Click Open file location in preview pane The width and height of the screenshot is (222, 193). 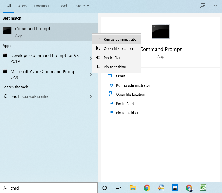pos(131,95)
